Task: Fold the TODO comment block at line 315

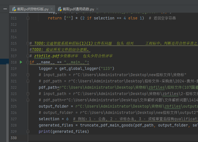Action: click(x=28, y=44)
